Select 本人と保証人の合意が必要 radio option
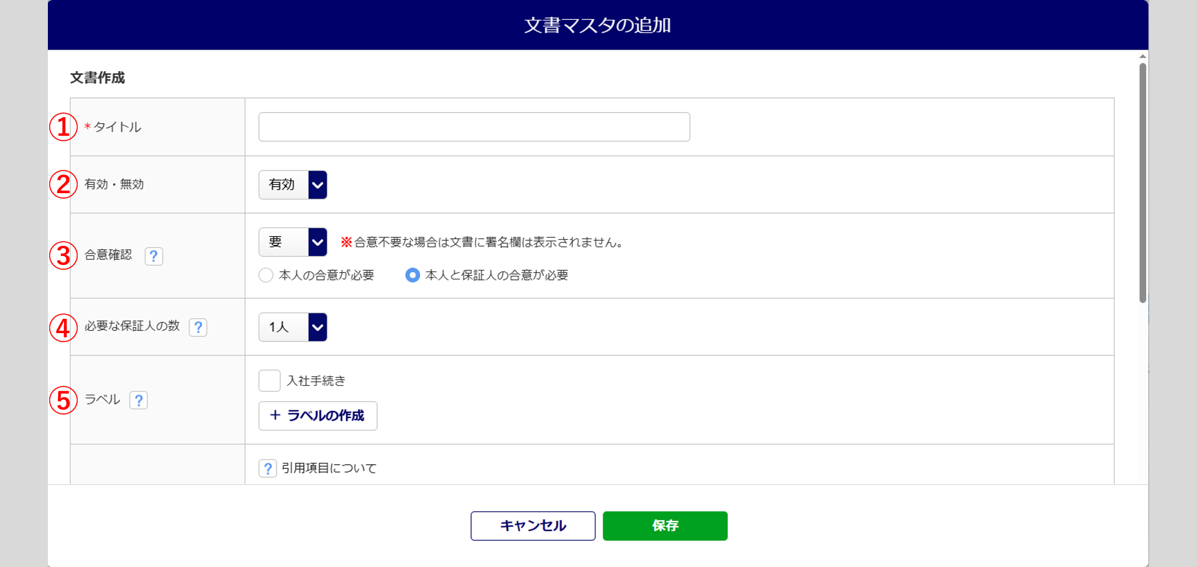The width and height of the screenshot is (1197, 567). [412, 275]
